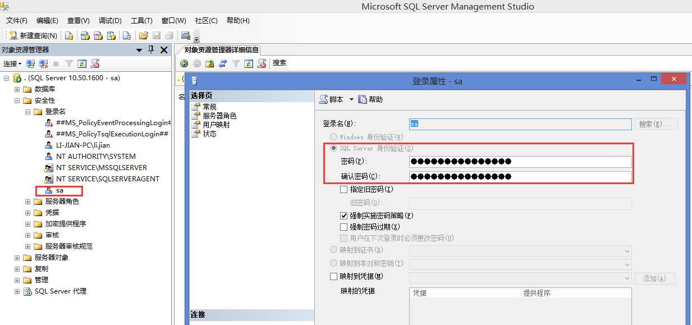Select the 服务器角色 page in dialog

[219, 116]
